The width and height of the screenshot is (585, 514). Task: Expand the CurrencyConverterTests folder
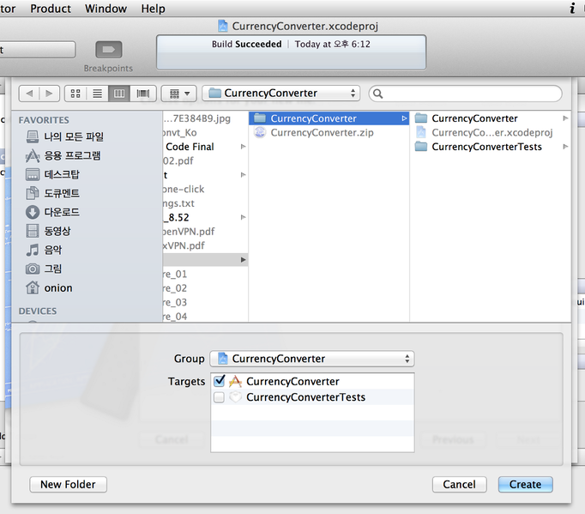point(486,147)
